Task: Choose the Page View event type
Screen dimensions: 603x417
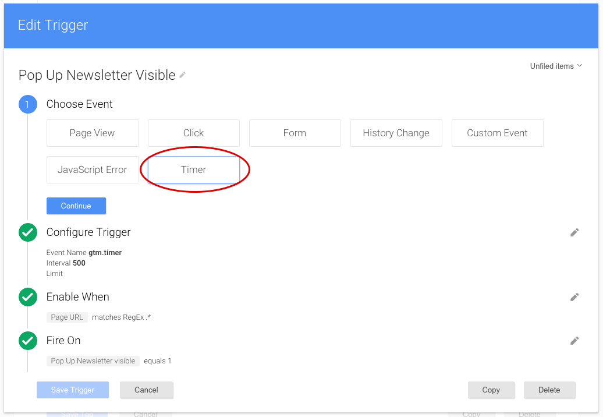Action: [x=93, y=133]
